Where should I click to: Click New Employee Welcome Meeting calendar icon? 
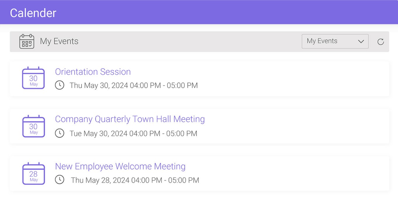(x=34, y=174)
